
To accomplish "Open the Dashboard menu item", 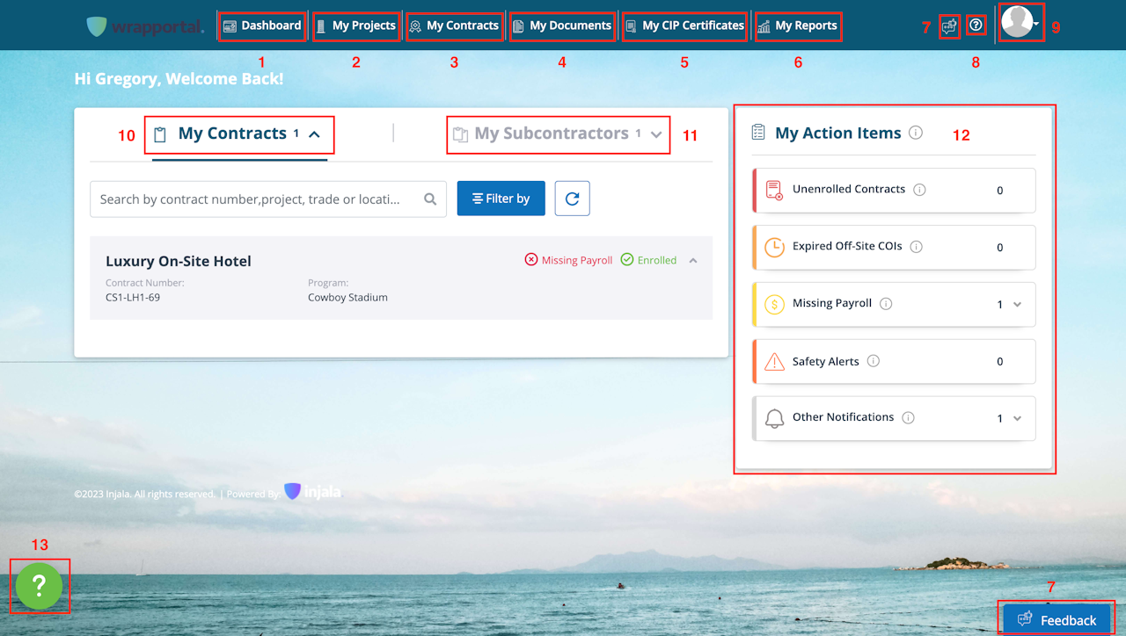I will (x=262, y=25).
